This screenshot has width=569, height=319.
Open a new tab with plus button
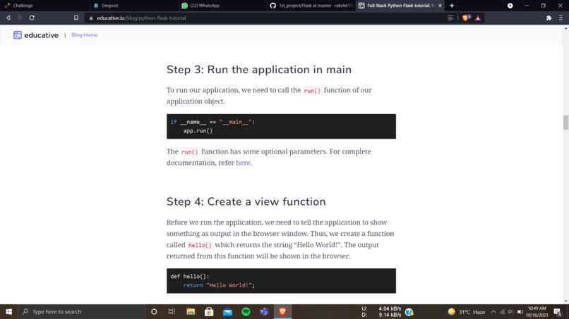[452, 6]
